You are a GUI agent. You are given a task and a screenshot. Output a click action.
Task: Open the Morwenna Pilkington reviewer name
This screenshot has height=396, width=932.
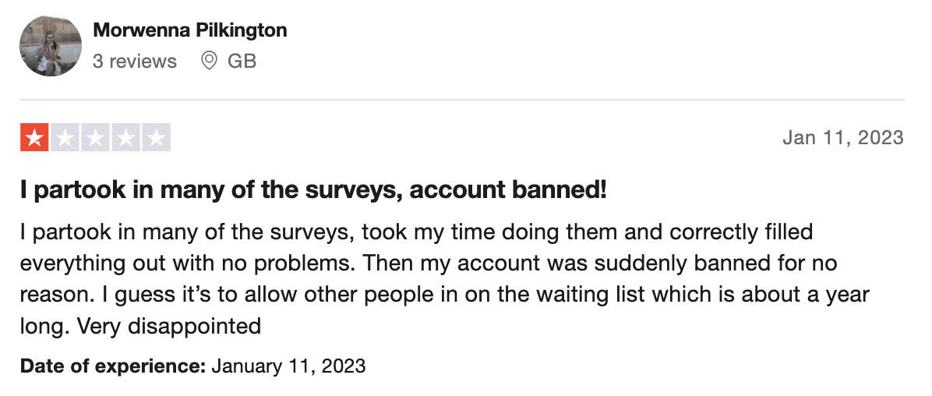pos(190,30)
